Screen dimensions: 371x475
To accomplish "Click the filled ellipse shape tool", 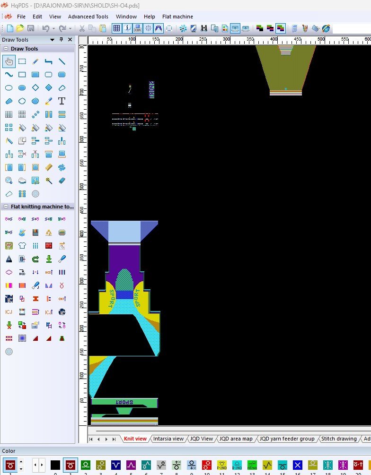I will 22,88.
